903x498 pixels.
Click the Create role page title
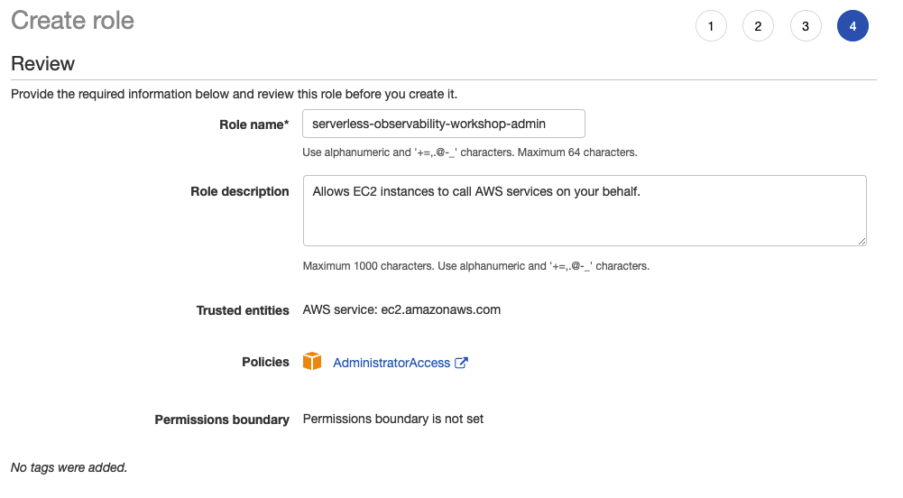pyautogui.click(x=72, y=21)
